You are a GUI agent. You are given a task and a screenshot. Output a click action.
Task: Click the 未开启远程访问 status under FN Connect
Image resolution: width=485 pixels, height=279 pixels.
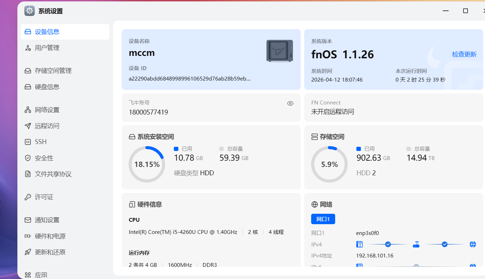[332, 112]
